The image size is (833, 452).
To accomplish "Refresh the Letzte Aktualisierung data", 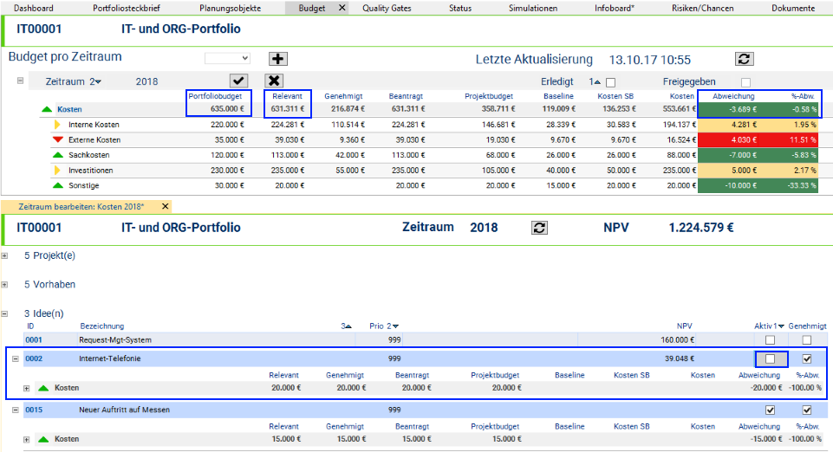I will tap(744, 59).
